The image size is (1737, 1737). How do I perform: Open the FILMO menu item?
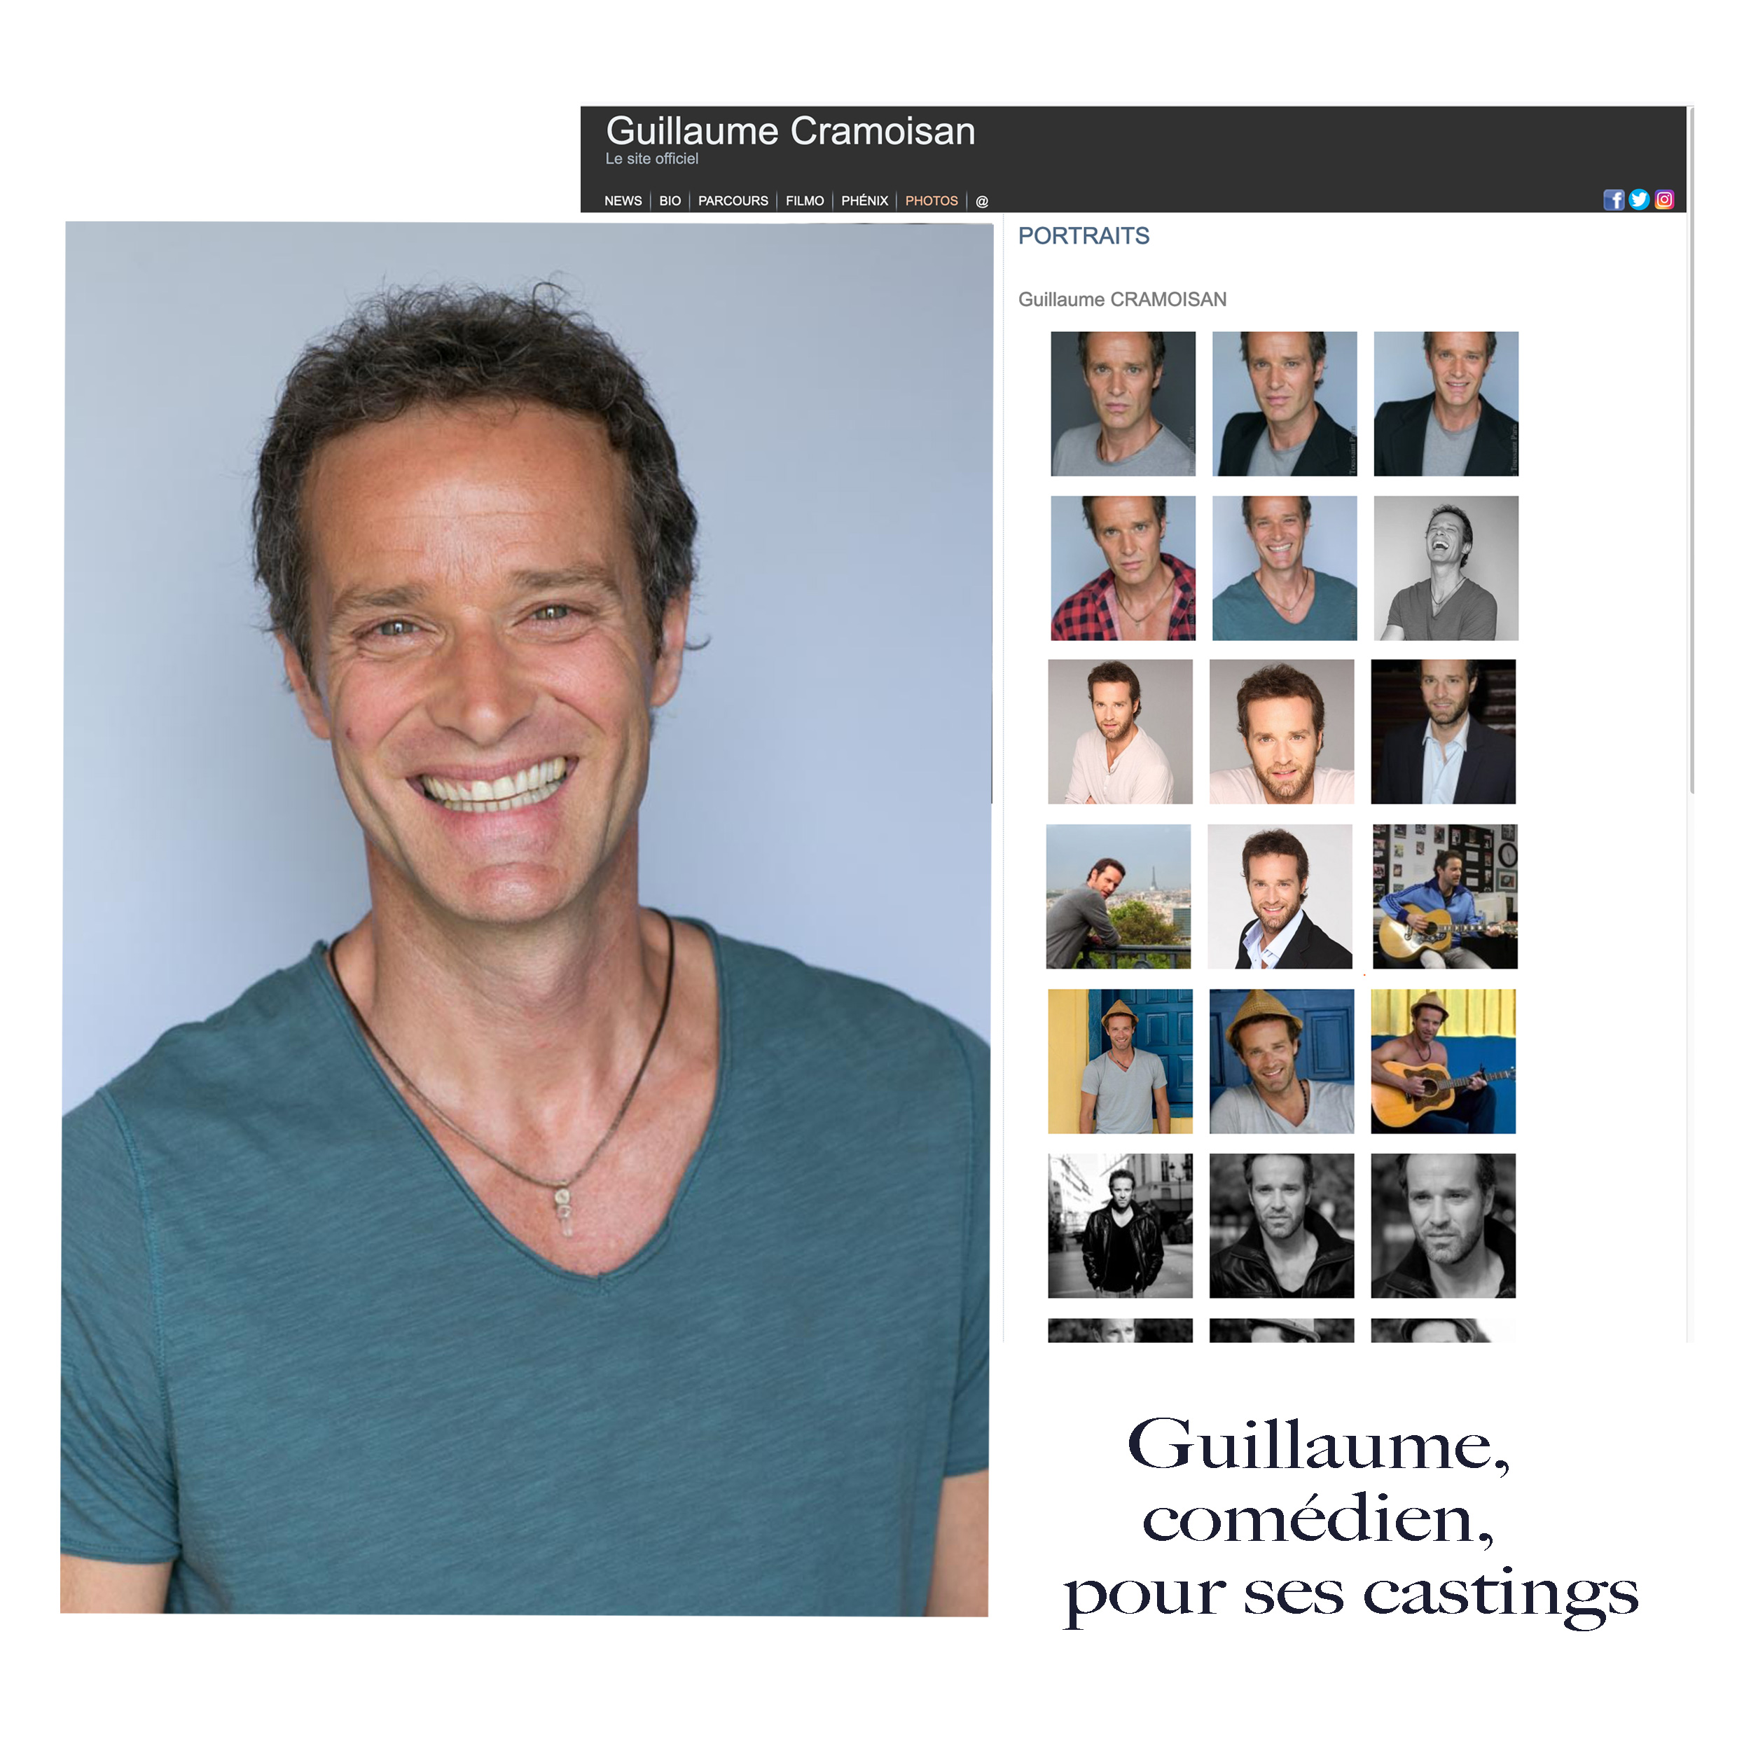[805, 200]
